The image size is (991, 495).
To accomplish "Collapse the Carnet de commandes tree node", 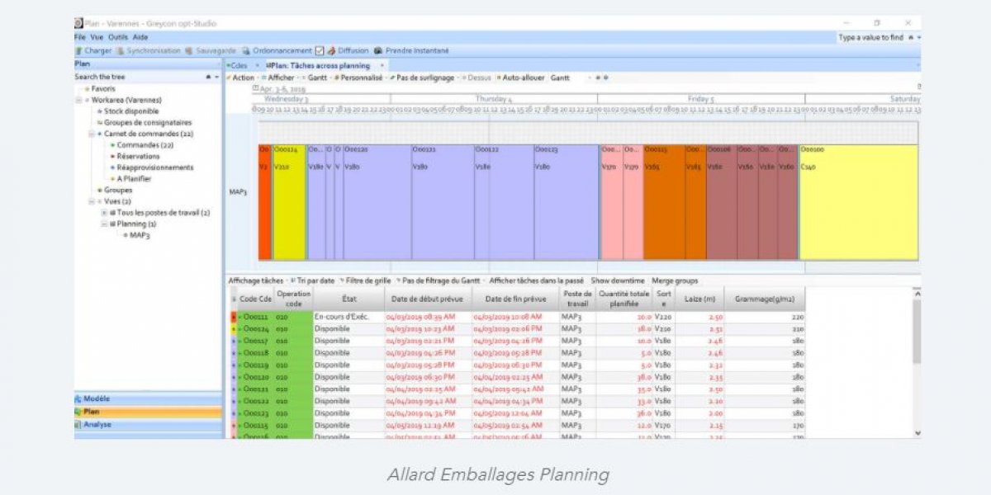I will (x=92, y=134).
